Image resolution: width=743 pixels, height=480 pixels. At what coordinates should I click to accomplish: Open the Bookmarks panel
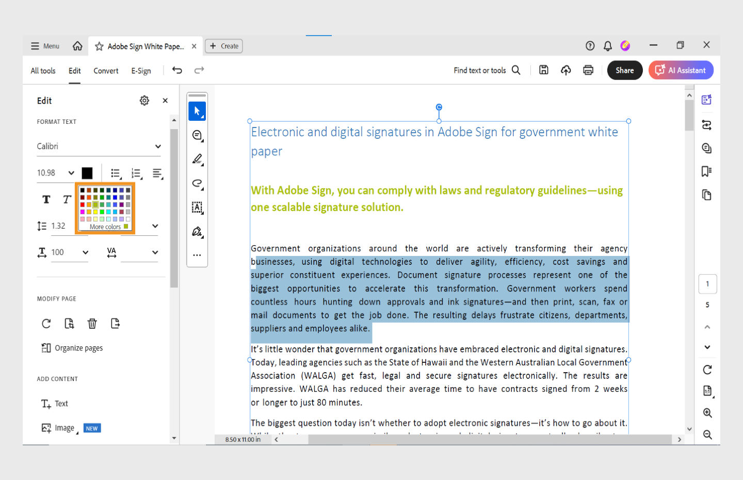tap(706, 171)
